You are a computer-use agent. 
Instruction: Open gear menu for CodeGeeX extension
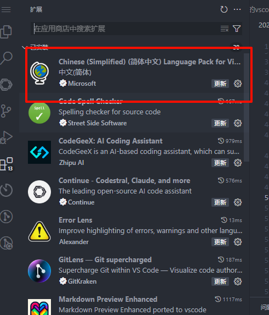[x=238, y=163]
